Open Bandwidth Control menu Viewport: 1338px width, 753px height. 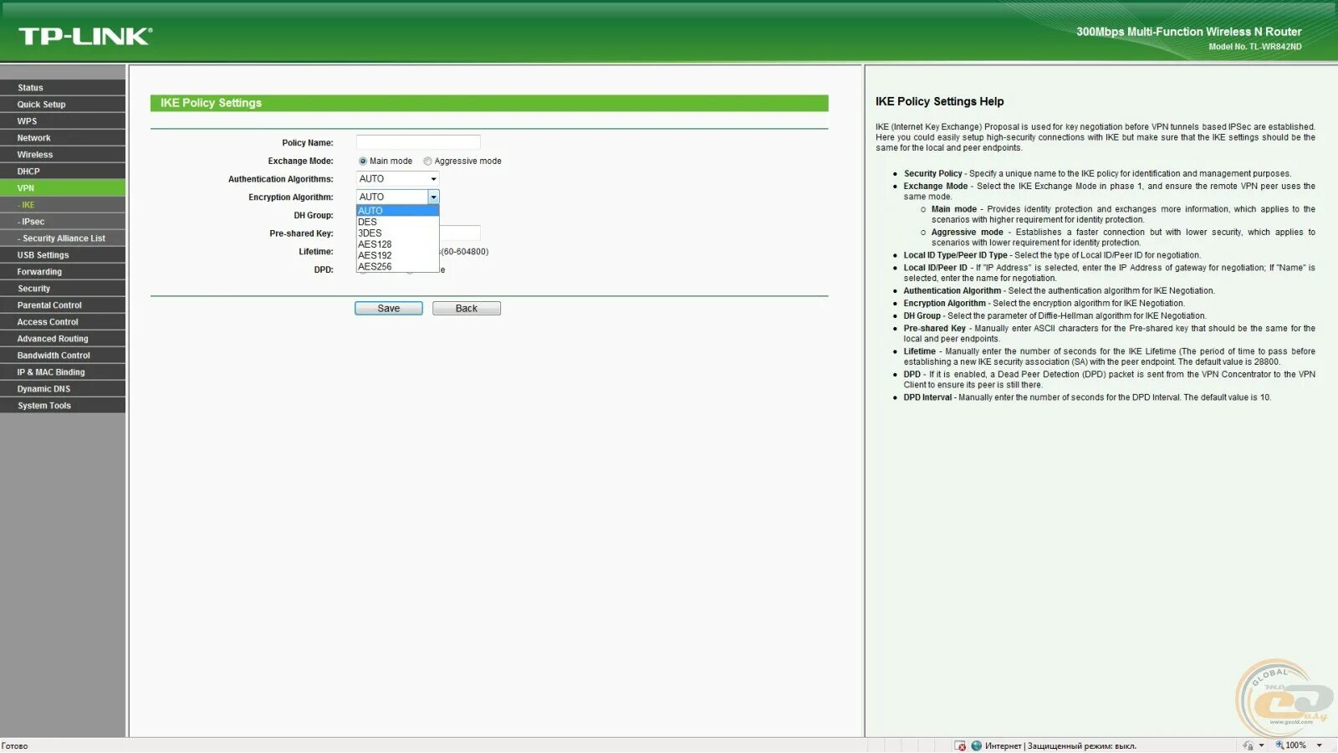pos(63,356)
